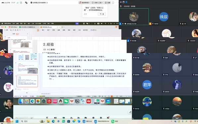Switch to 腾讯会议 taskbar window
Screen dimensions: 198x124
[87, 121]
